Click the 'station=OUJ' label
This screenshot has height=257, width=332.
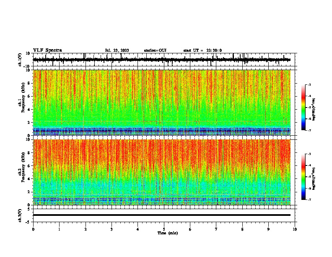click(x=155, y=50)
